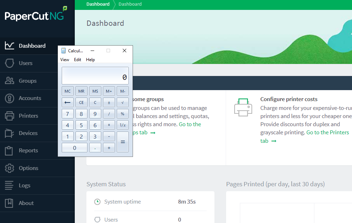Click the printer icon beside Configure printer costs
This screenshot has width=352, height=223.
[243, 107]
